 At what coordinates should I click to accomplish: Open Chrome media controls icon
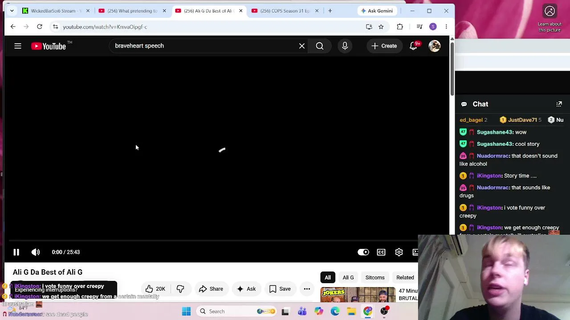tap(419, 27)
